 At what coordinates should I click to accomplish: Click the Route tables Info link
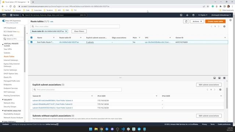click(x=52, y=22)
